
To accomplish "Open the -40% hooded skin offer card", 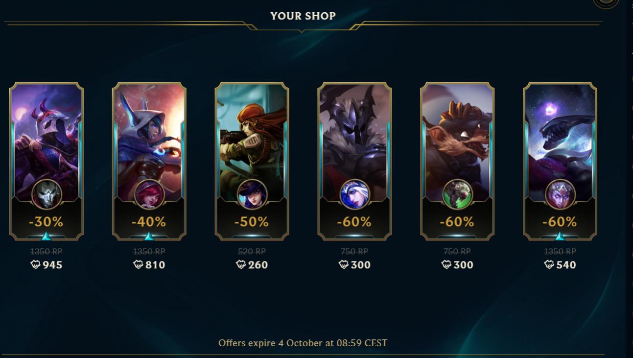I will click(x=149, y=162).
